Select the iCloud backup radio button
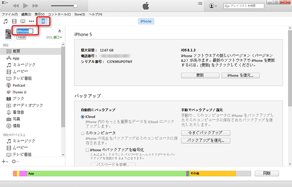The image size is (292, 187). tap(83, 117)
